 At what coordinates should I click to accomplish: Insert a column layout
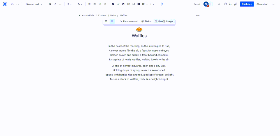pos(139,4)
